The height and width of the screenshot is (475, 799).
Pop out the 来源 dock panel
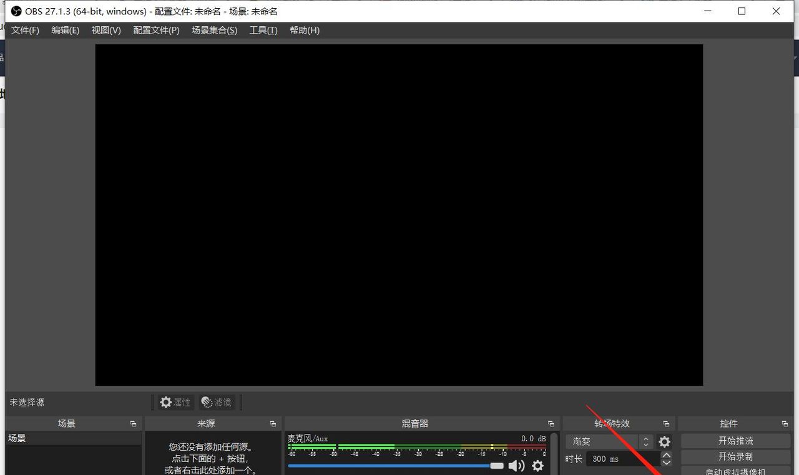tap(273, 424)
